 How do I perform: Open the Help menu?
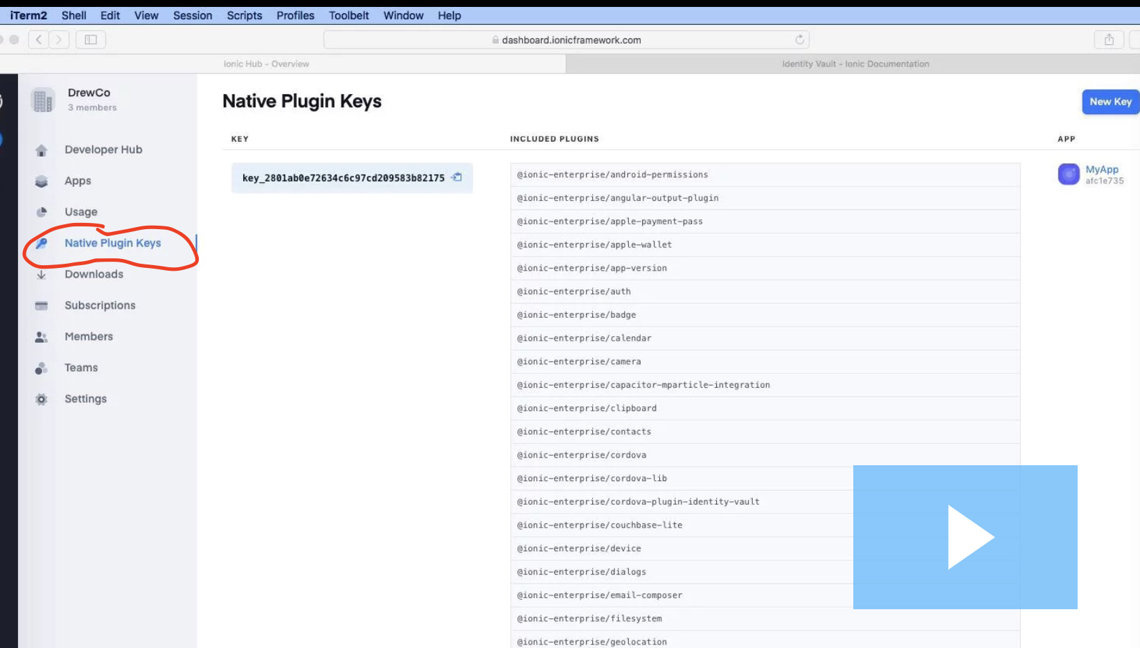click(x=449, y=15)
